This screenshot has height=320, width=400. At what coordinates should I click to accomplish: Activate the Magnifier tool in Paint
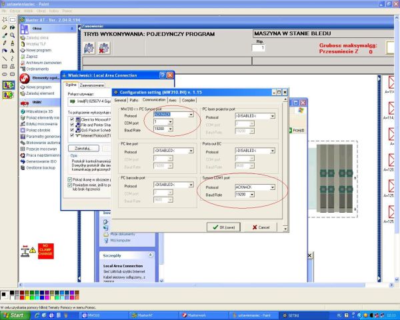tap(12, 35)
